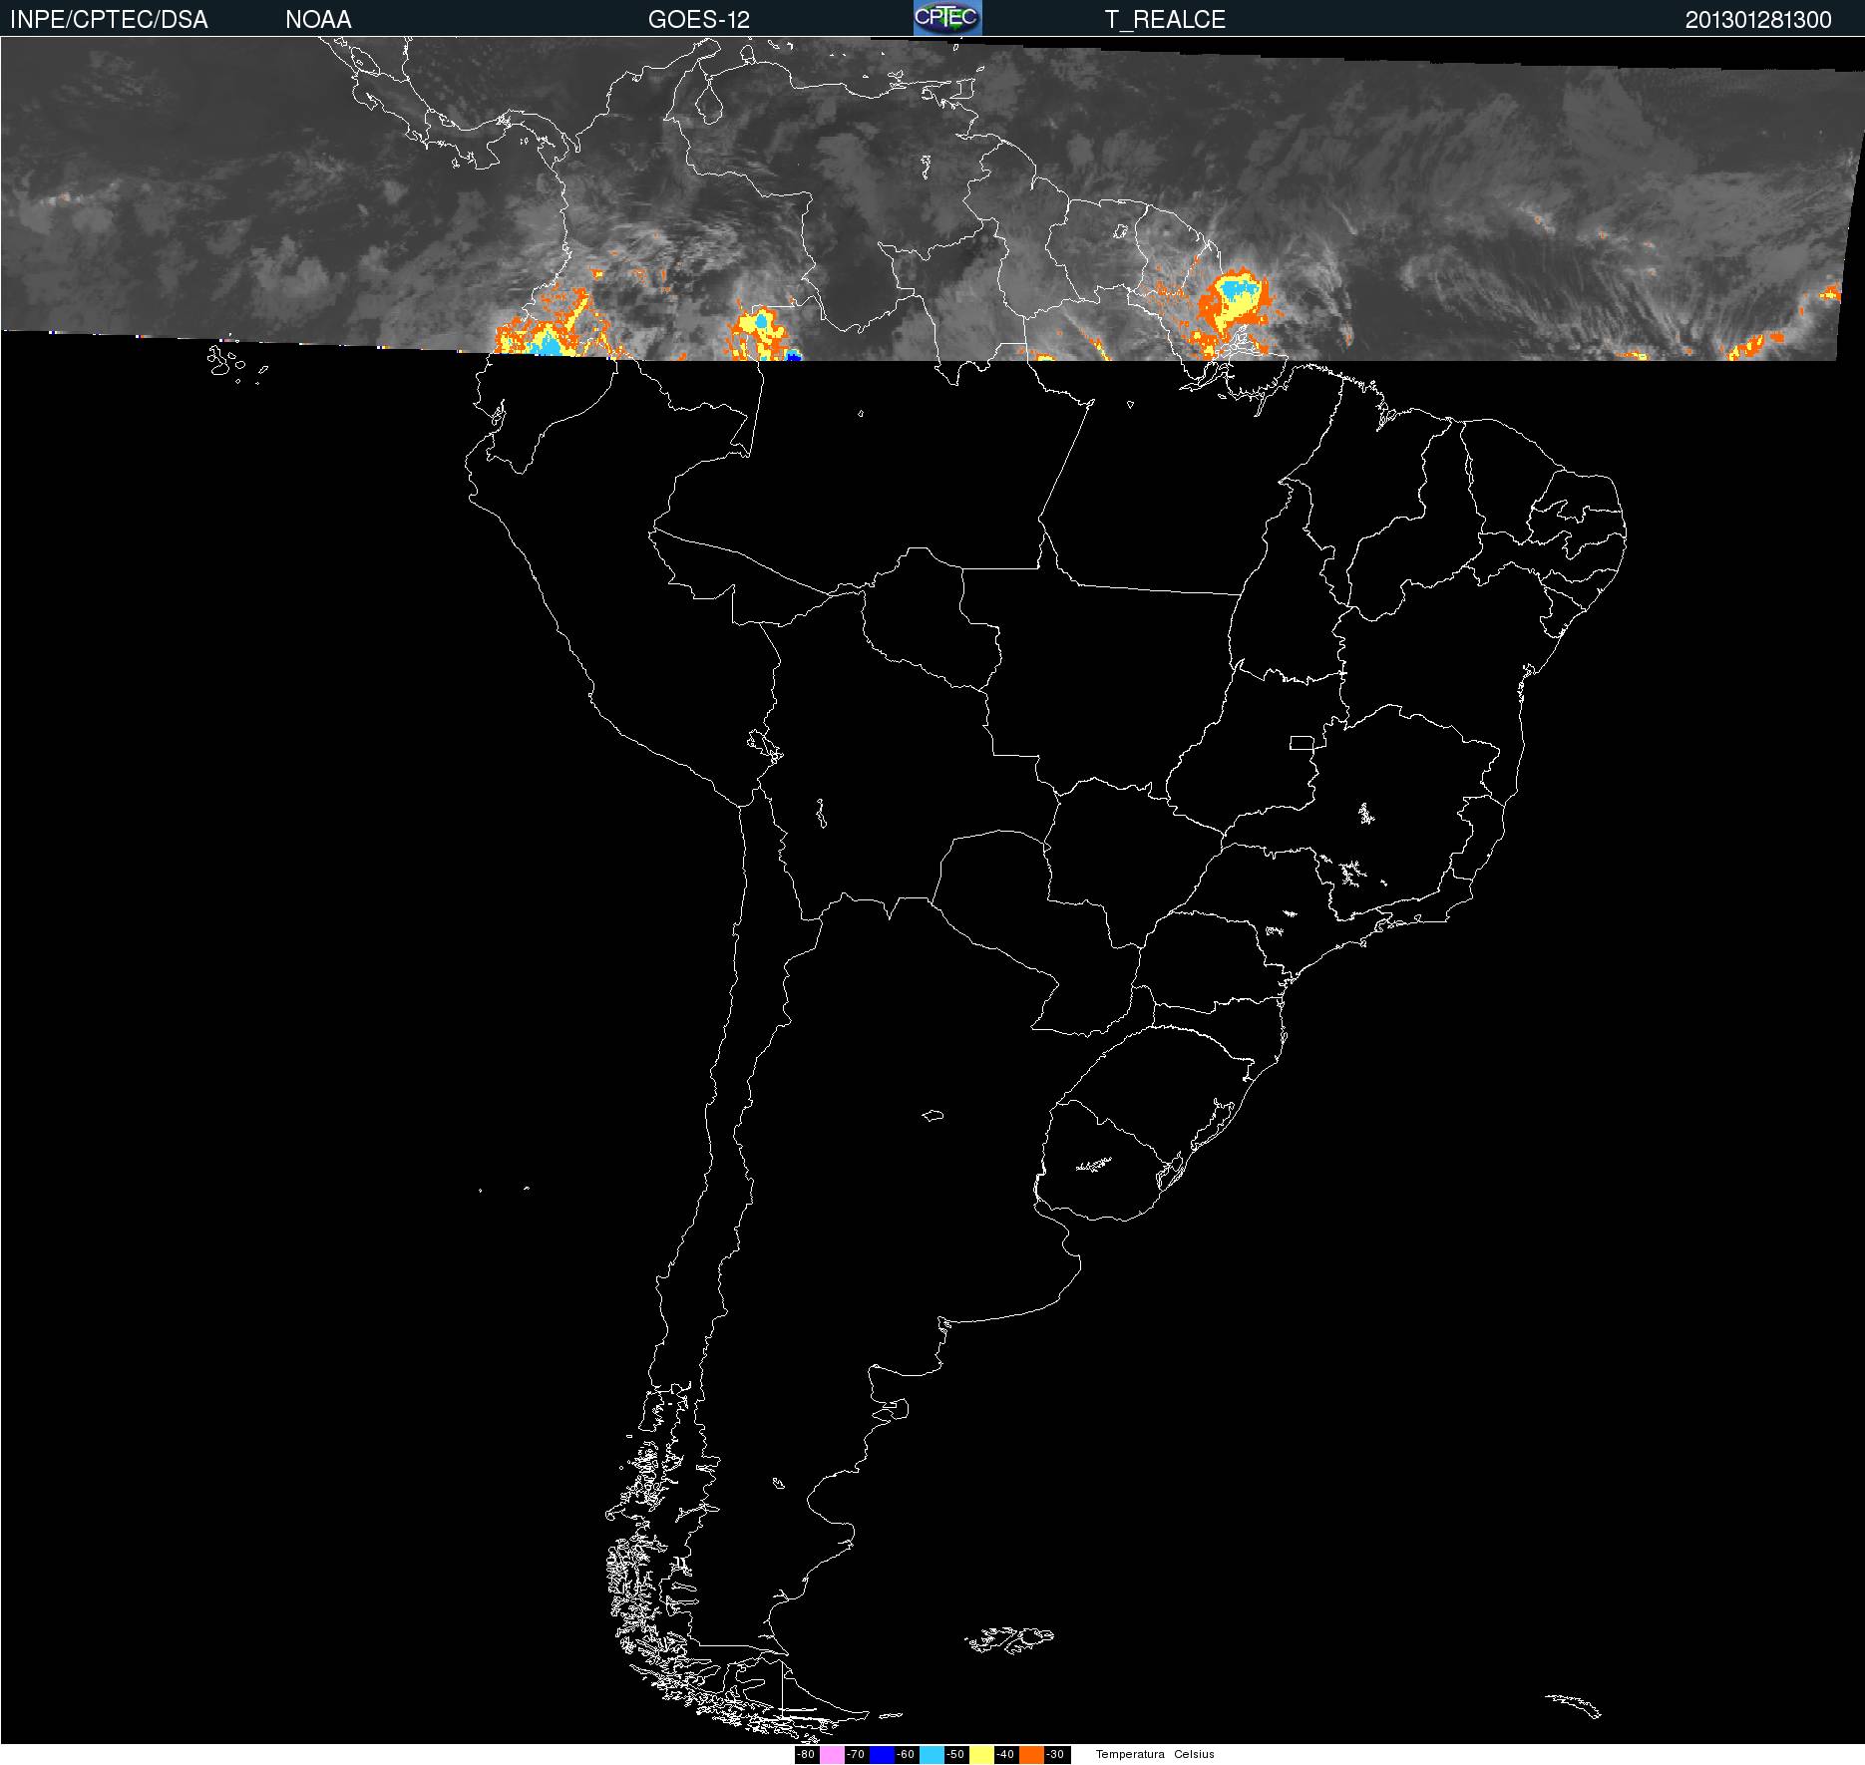
Task: Click the yellow legend swatch
Action: pos(981,1754)
